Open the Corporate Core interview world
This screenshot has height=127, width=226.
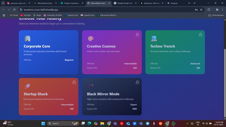pos(49,52)
